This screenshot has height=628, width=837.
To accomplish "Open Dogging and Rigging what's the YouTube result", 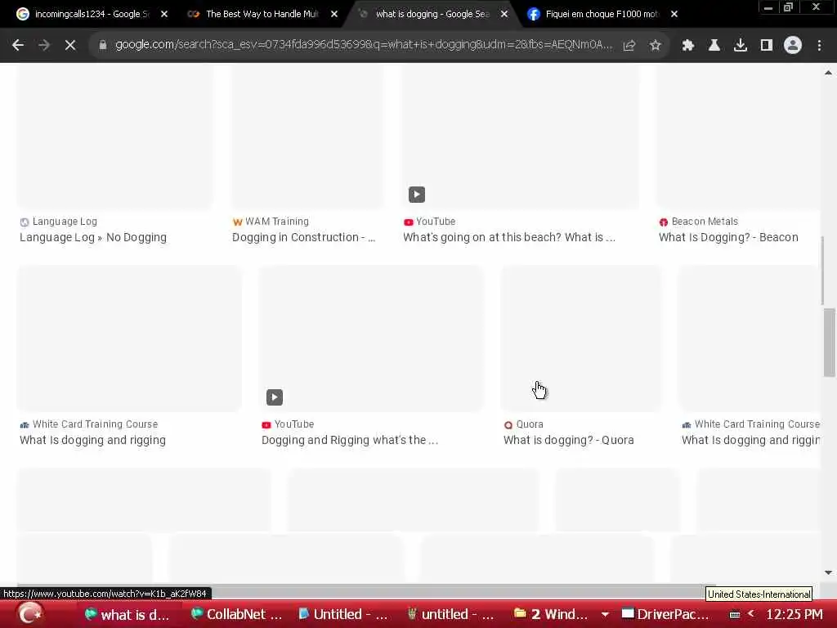I will click(350, 440).
